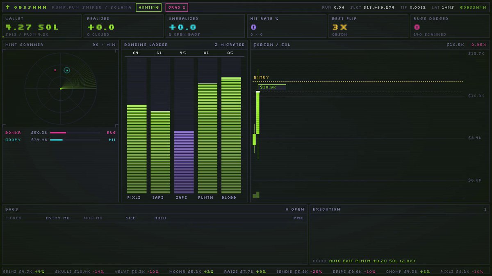Click the HOLD column header in Bags
The image size is (492, 276).
160,218
